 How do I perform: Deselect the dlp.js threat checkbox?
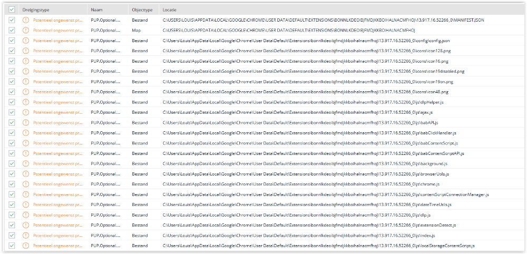12,215
